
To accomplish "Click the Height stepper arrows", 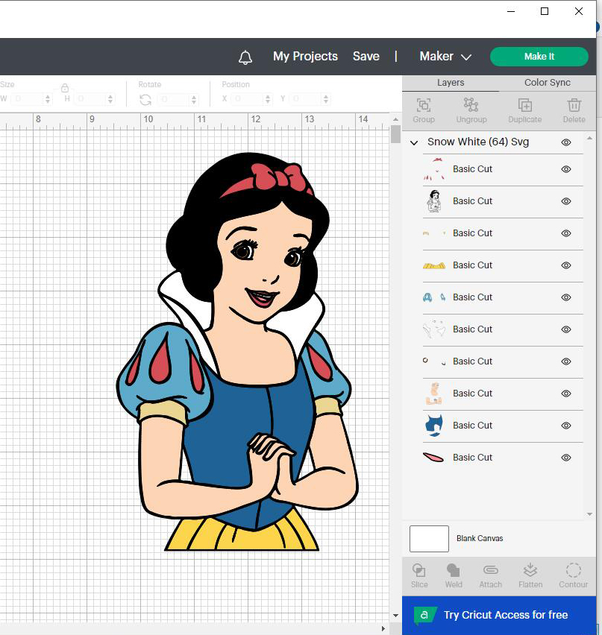I will point(110,99).
